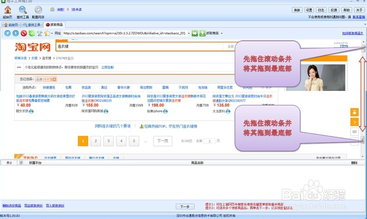
Task: Click the 导入抓取地址 link
Action: (x=55, y=205)
